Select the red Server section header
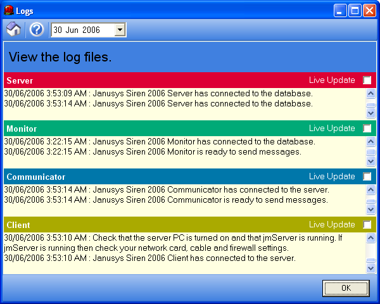This screenshot has width=380, height=304. (190, 80)
